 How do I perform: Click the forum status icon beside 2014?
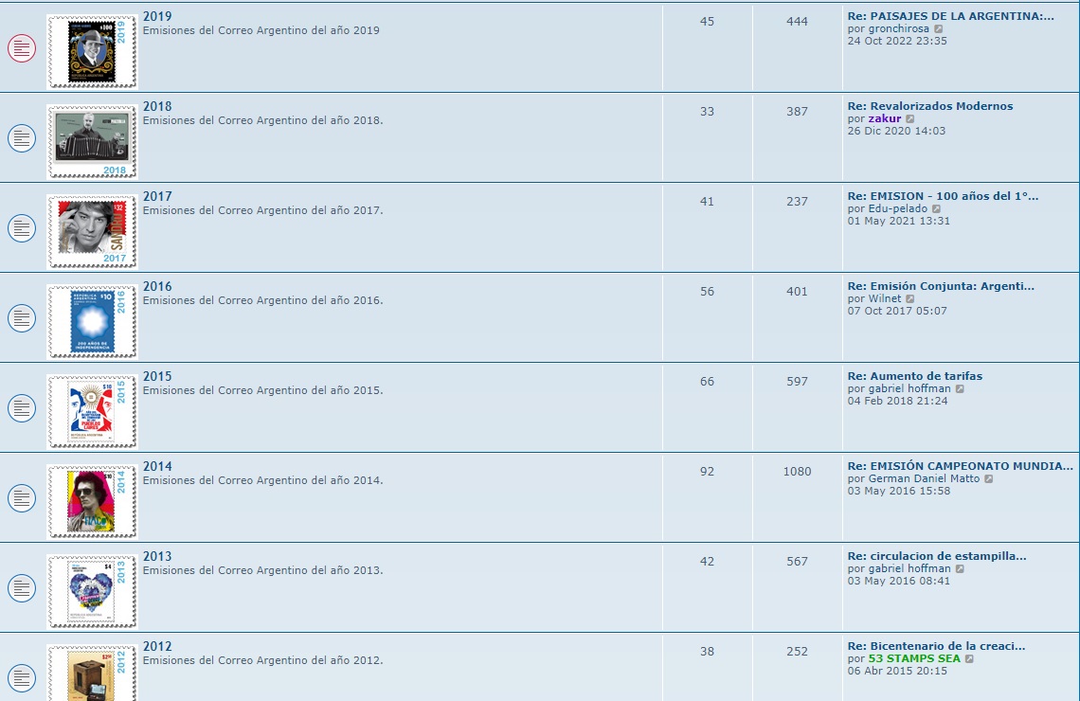coord(22,498)
